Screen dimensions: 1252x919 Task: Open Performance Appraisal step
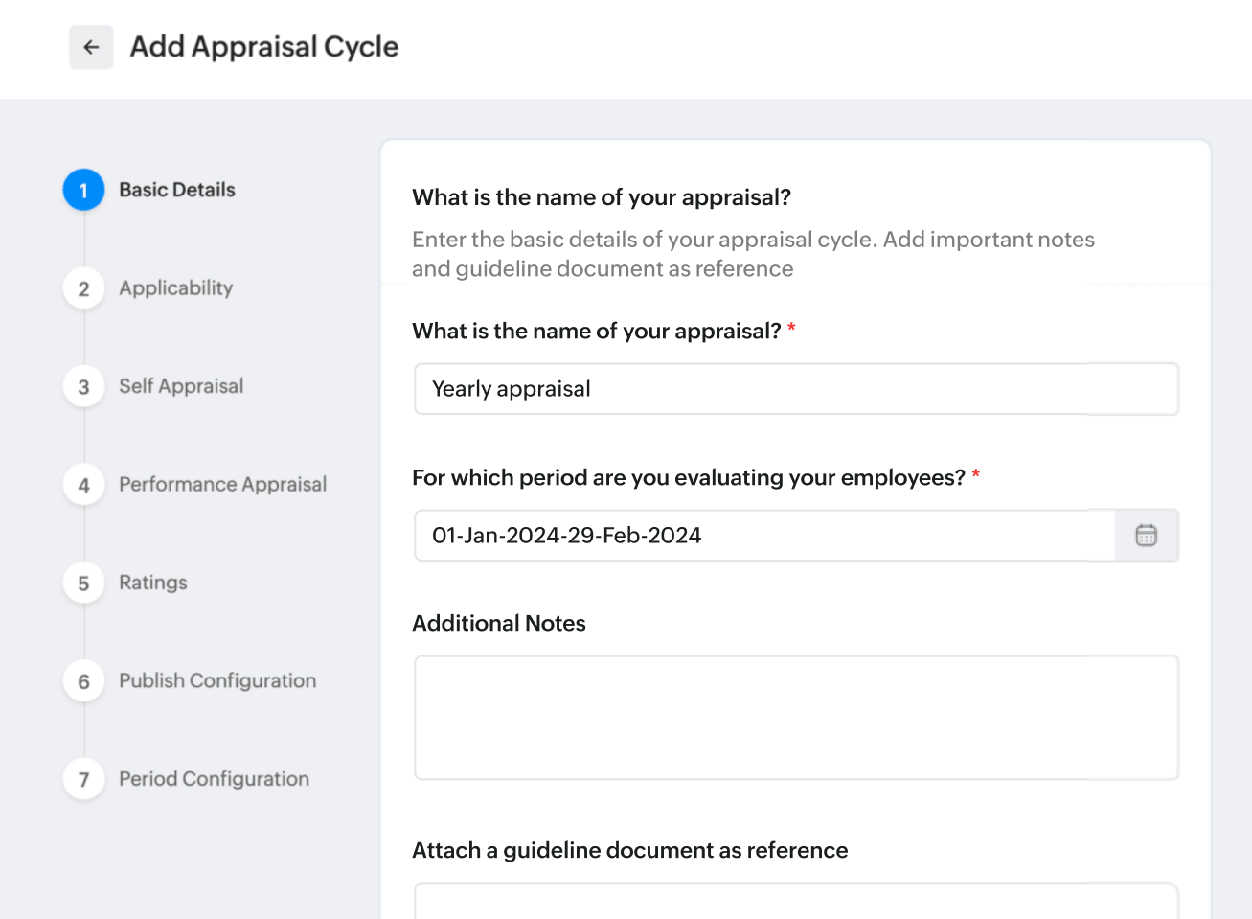[x=222, y=485]
